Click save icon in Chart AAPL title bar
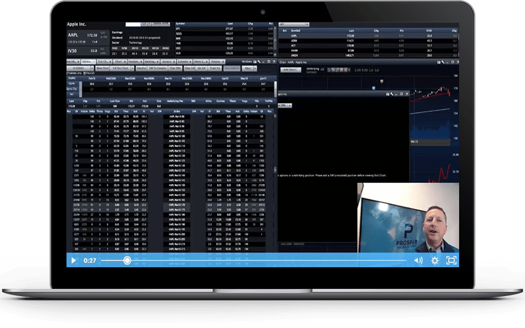Screen dimensions: 525x328 439,62
